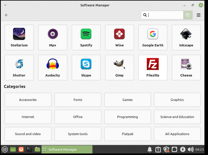Open the power manager tray icon
The image size is (208, 155).
[x=183, y=149]
